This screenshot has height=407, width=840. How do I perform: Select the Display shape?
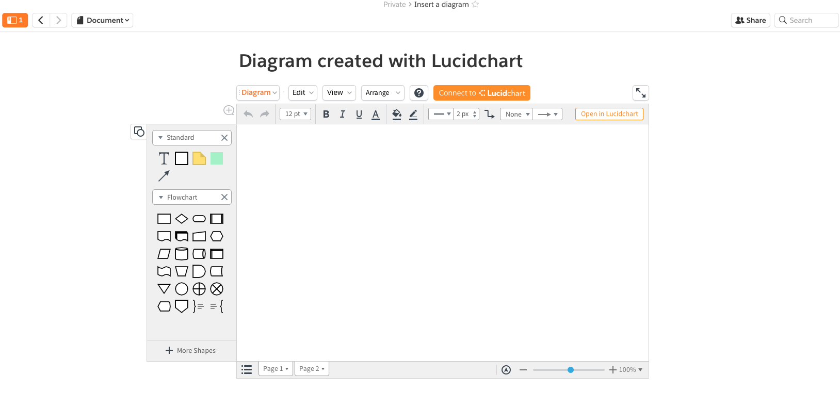click(164, 306)
